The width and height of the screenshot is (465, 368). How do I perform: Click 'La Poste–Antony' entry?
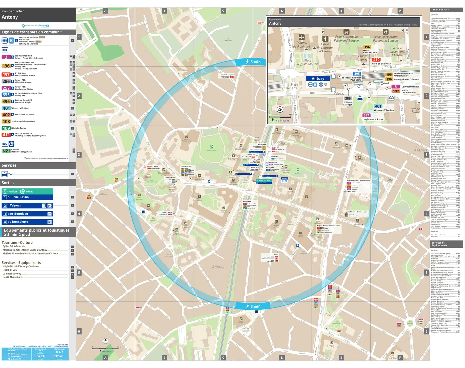[x=11, y=274]
